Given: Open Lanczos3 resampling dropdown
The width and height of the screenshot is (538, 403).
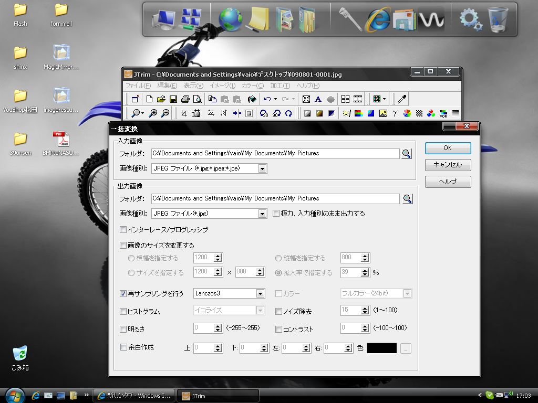Looking at the screenshot, I should pos(260,293).
